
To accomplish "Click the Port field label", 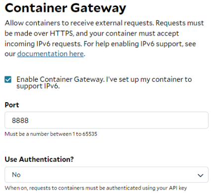I will pos(12,105).
